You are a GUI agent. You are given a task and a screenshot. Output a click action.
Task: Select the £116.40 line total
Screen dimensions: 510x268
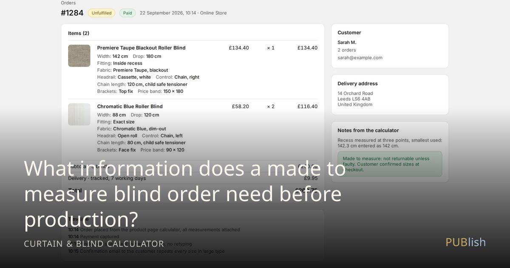[x=307, y=106]
